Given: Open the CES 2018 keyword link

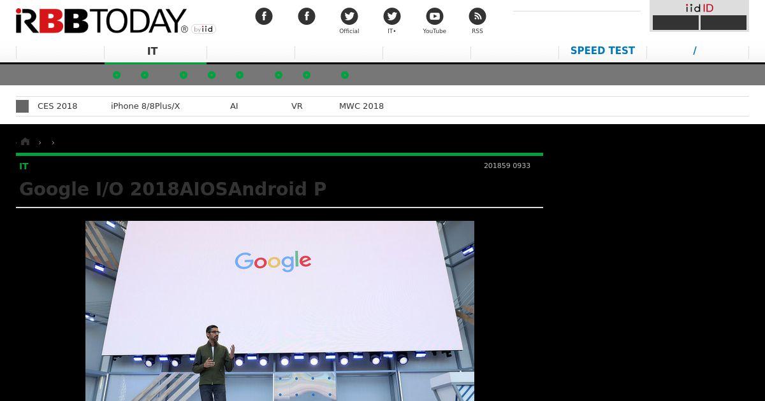Looking at the screenshot, I should click(57, 106).
